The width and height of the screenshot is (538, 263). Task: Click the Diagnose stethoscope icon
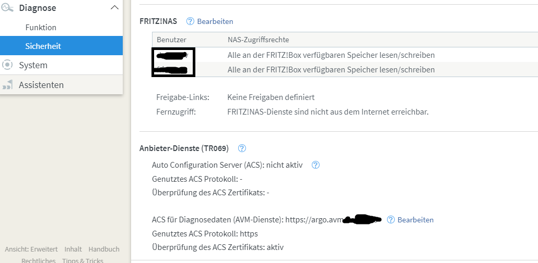click(x=7, y=8)
